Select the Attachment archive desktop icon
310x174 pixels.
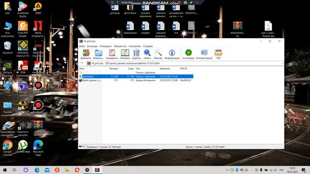coord(237,29)
